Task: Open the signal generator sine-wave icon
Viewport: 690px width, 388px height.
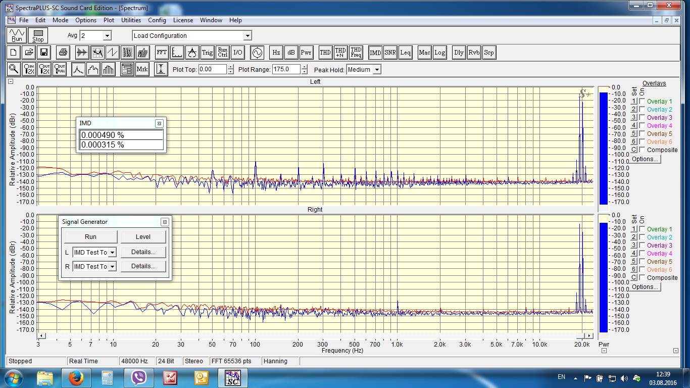Action: pos(257,53)
